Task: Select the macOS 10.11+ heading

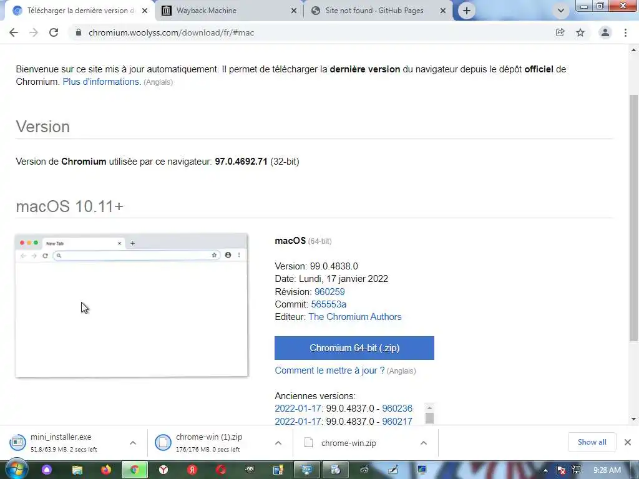Action: pos(70,206)
